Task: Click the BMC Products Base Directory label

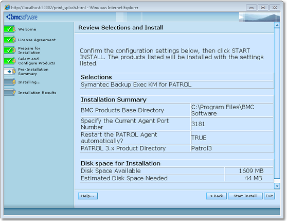Action: point(122,110)
